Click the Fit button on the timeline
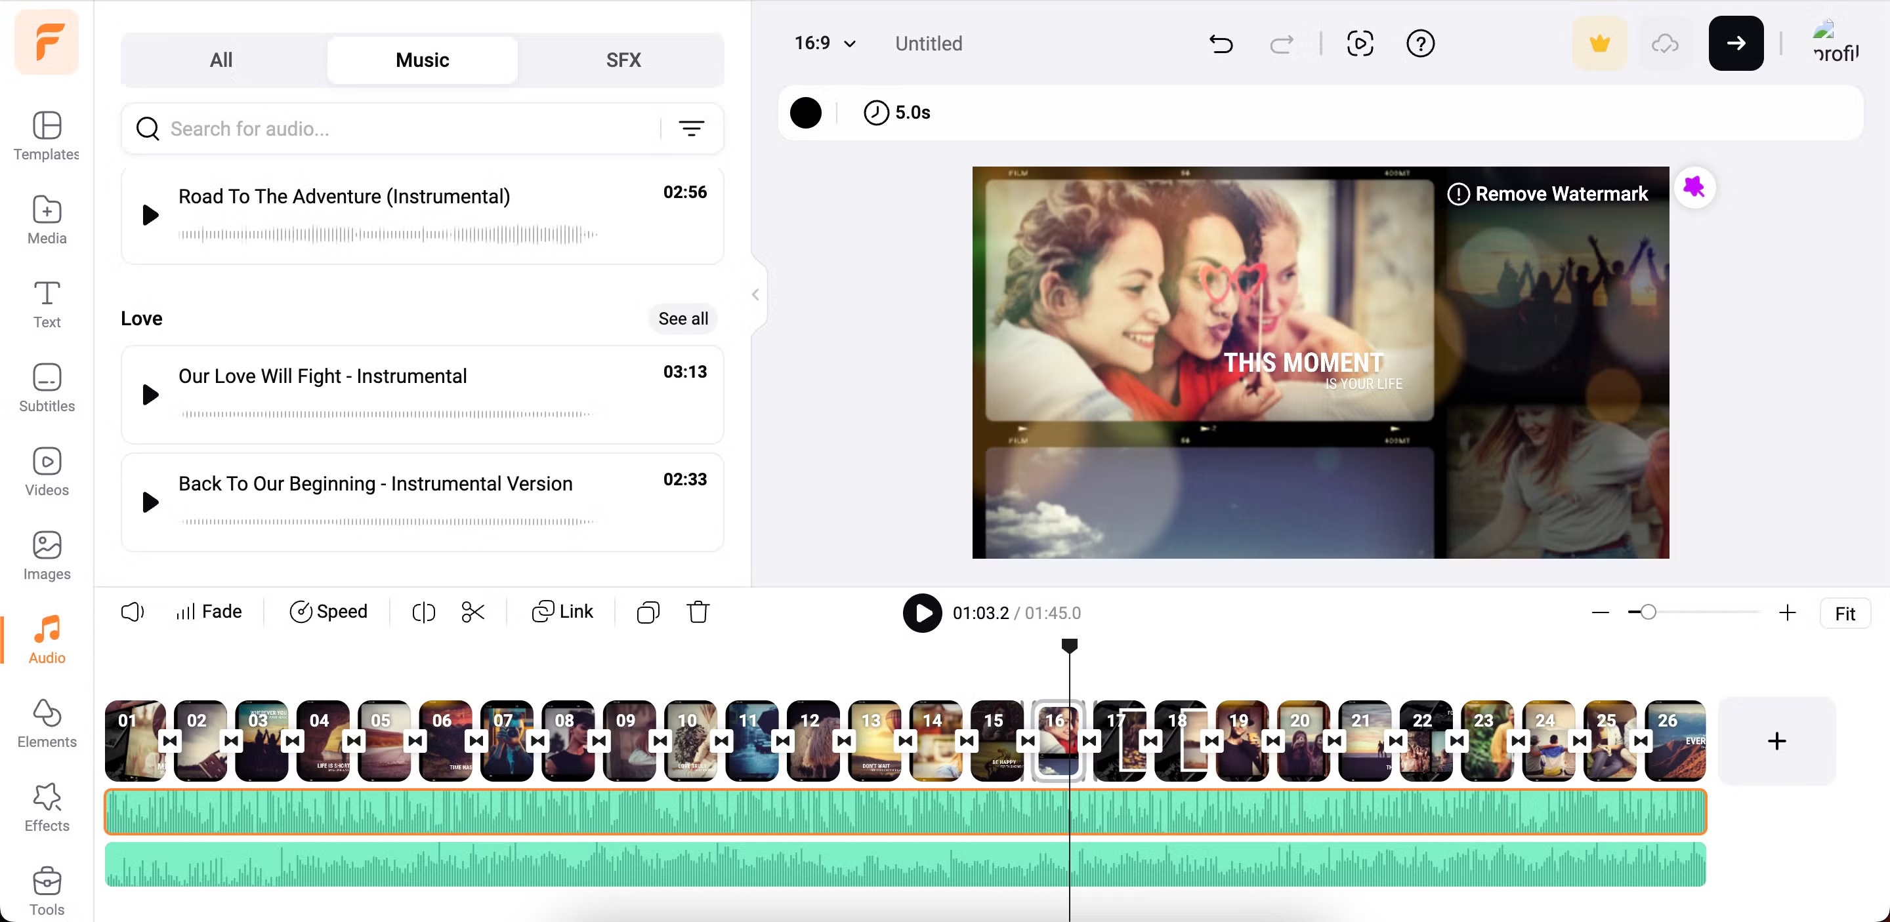This screenshot has height=922, width=1890. 1845,612
